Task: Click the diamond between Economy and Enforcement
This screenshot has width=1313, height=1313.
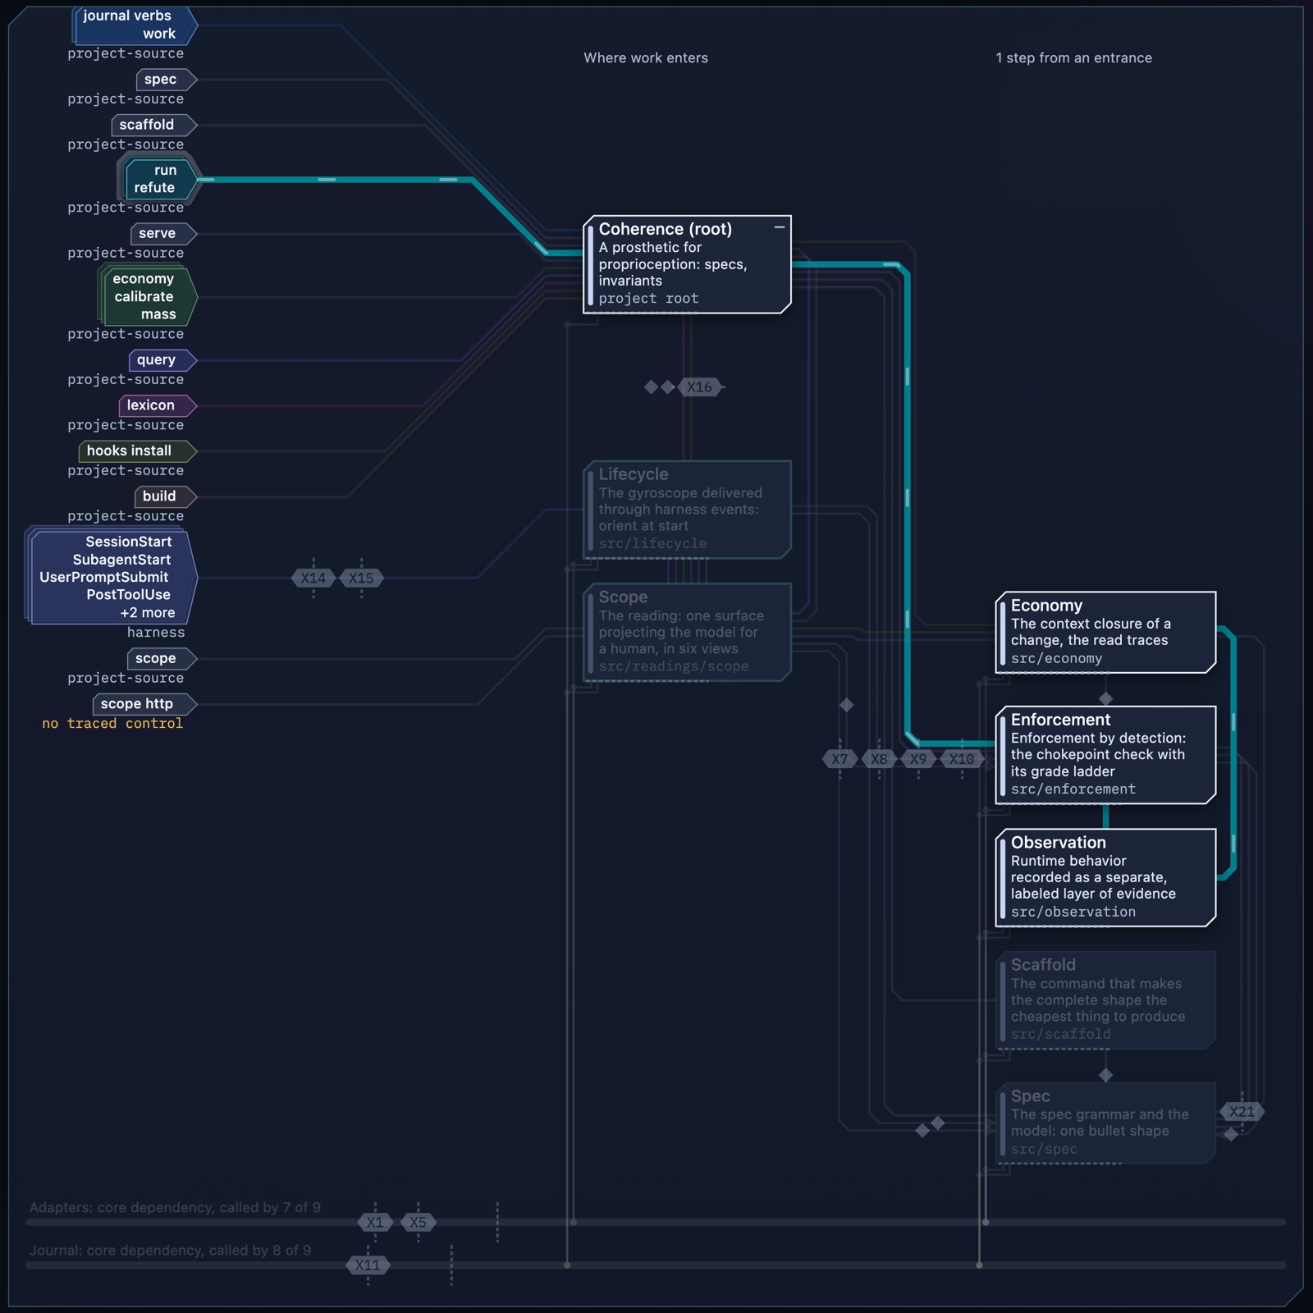Action: (x=1106, y=699)
